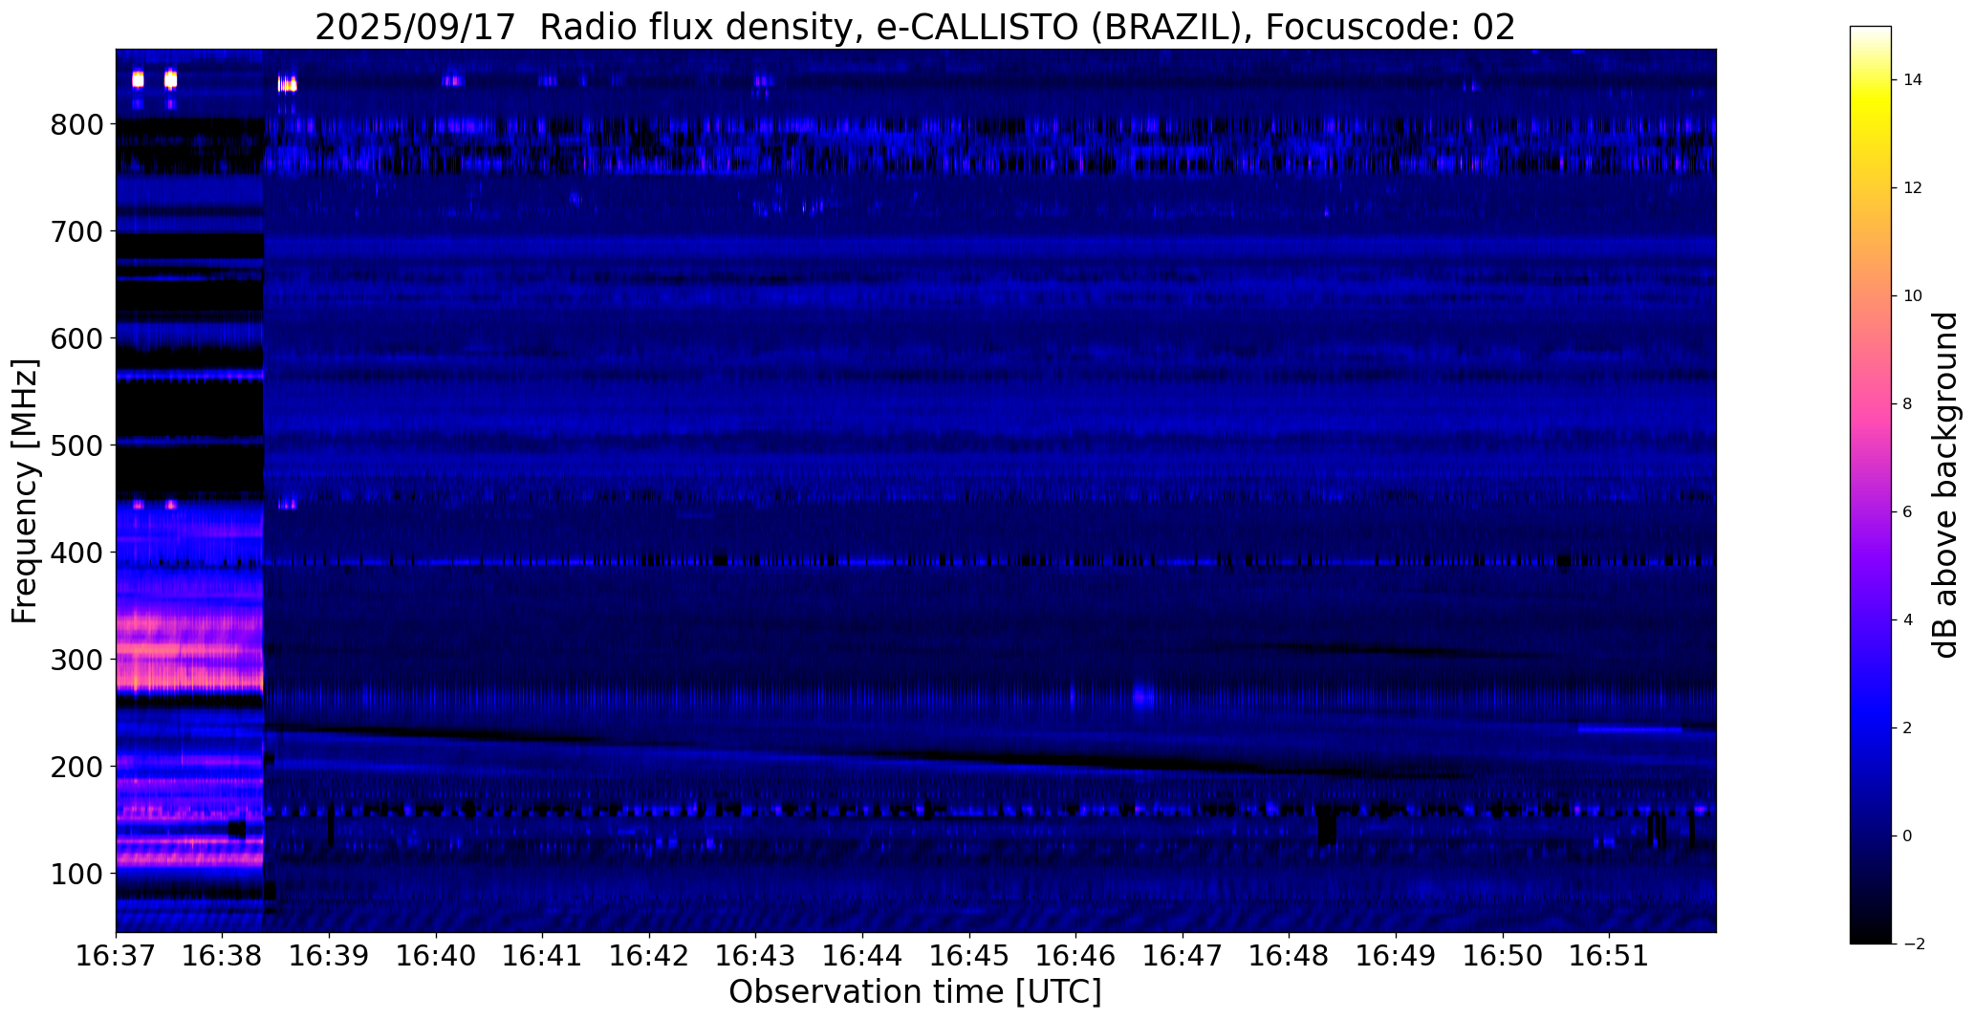The width and height of the screenshot is (1975, 1020).
Task: Click the colorbar tick label 12
Action: [x=1913, y=188]
